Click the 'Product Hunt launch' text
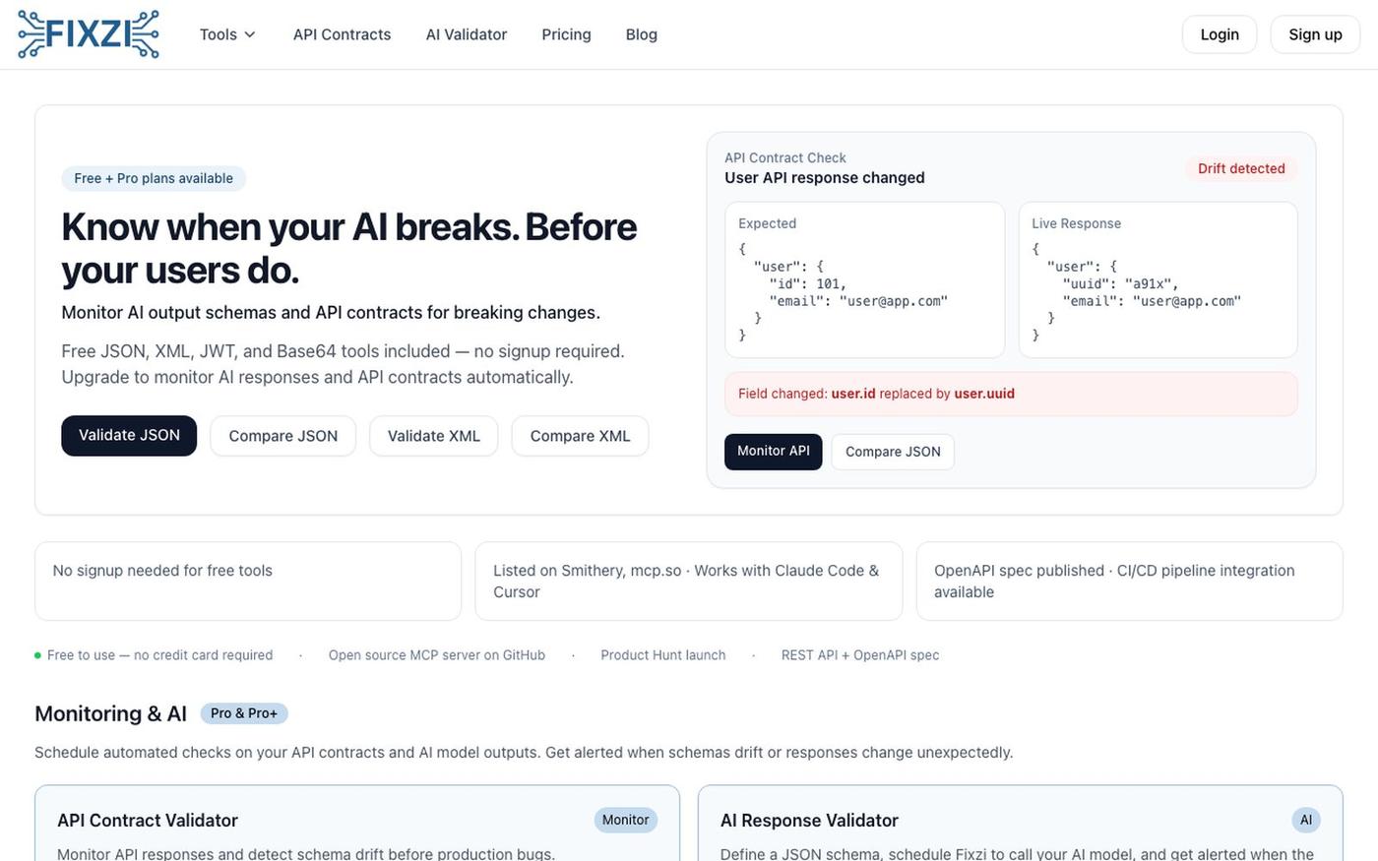Image resolution: width=1378 pixels, height=861 pixels. (x=663, y=655)
